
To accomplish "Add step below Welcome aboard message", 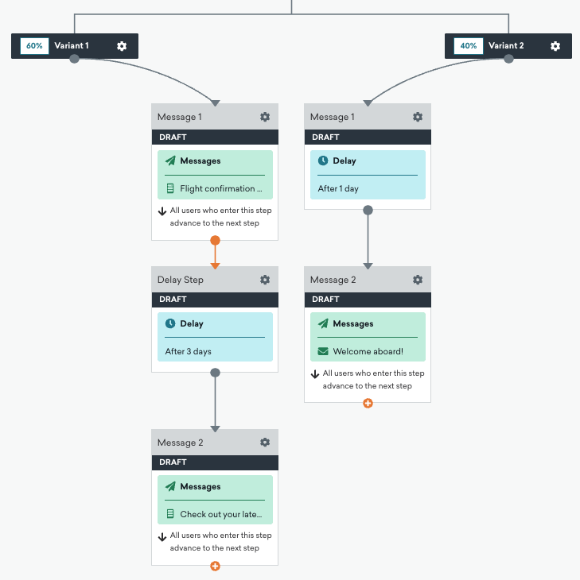I will tap(368, 403).
